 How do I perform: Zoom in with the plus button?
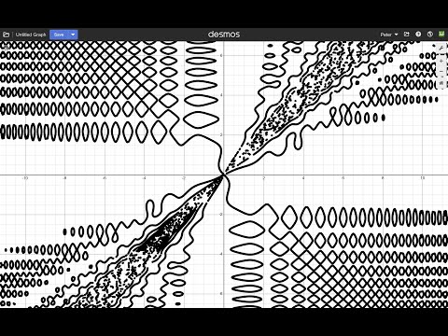coord(441,62)
